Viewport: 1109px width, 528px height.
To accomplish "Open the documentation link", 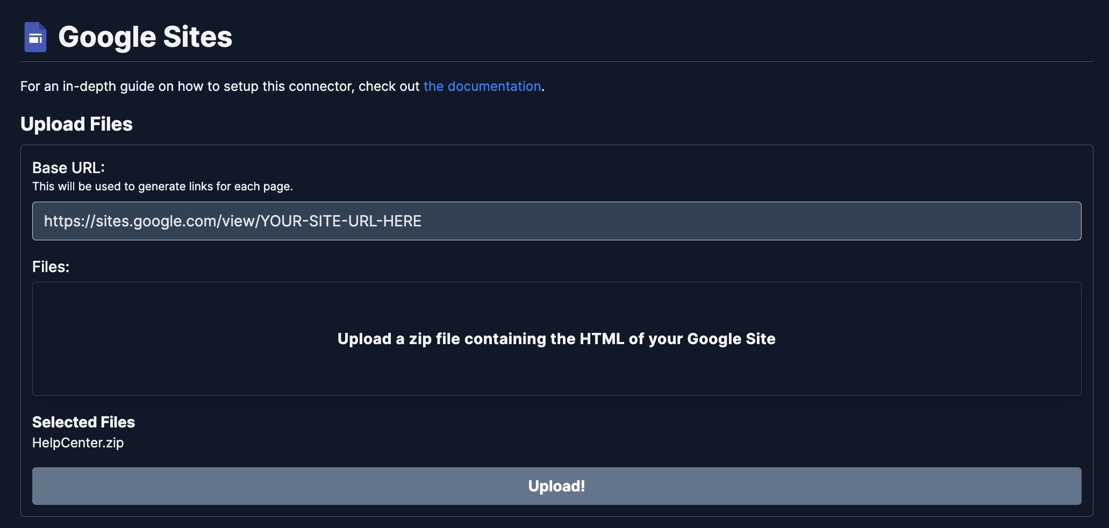I will click(x=482, y=86).
